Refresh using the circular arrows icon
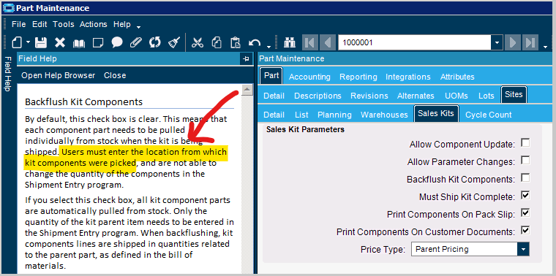 (154, 43)
